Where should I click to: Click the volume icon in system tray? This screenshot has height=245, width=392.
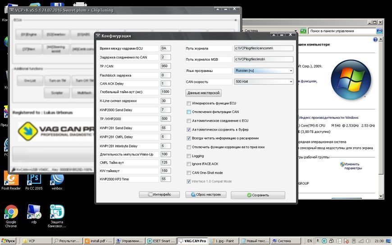pyautogui.click(x=368, y=241)
